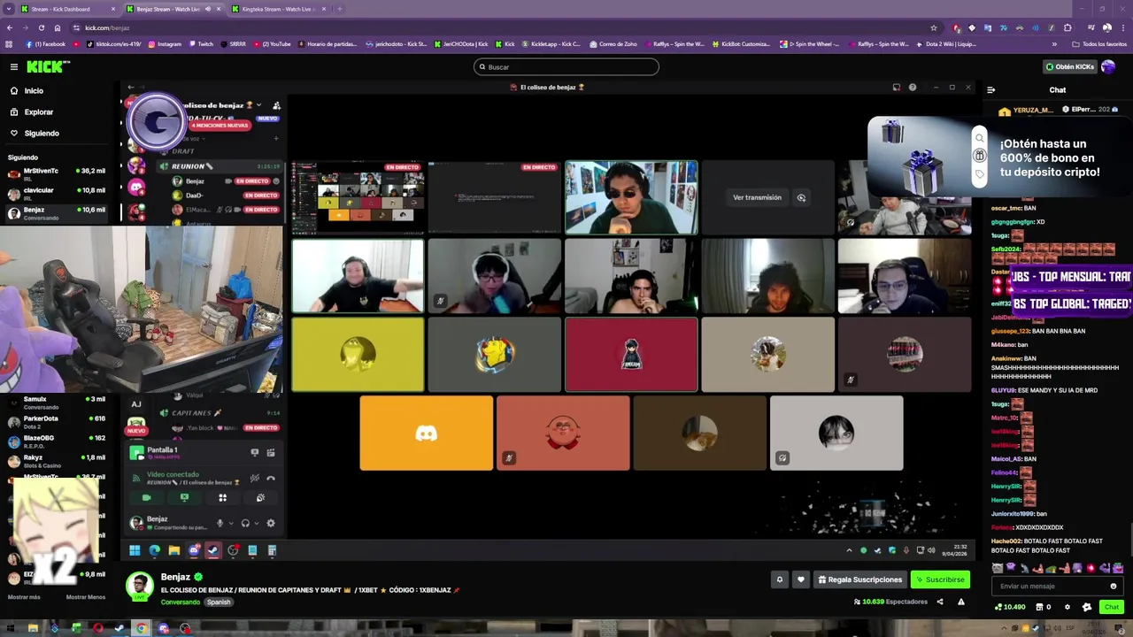Screen dimensions: 1133x637
Task: Click the follow heart button
Action: click(801, 579)
